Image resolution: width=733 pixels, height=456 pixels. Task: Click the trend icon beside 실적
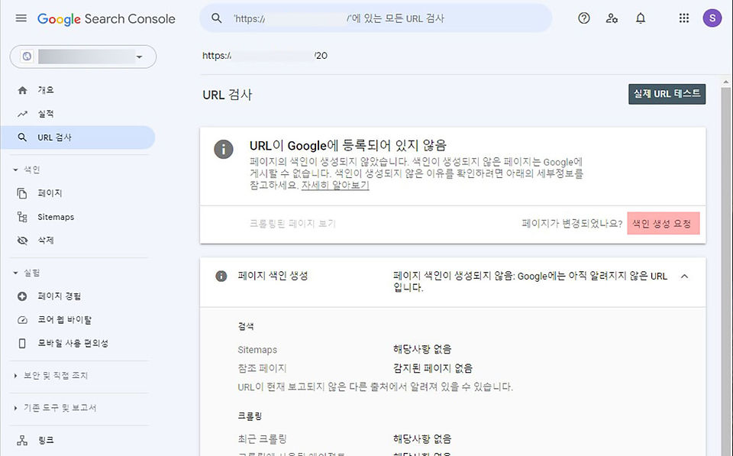pos(22,114)
